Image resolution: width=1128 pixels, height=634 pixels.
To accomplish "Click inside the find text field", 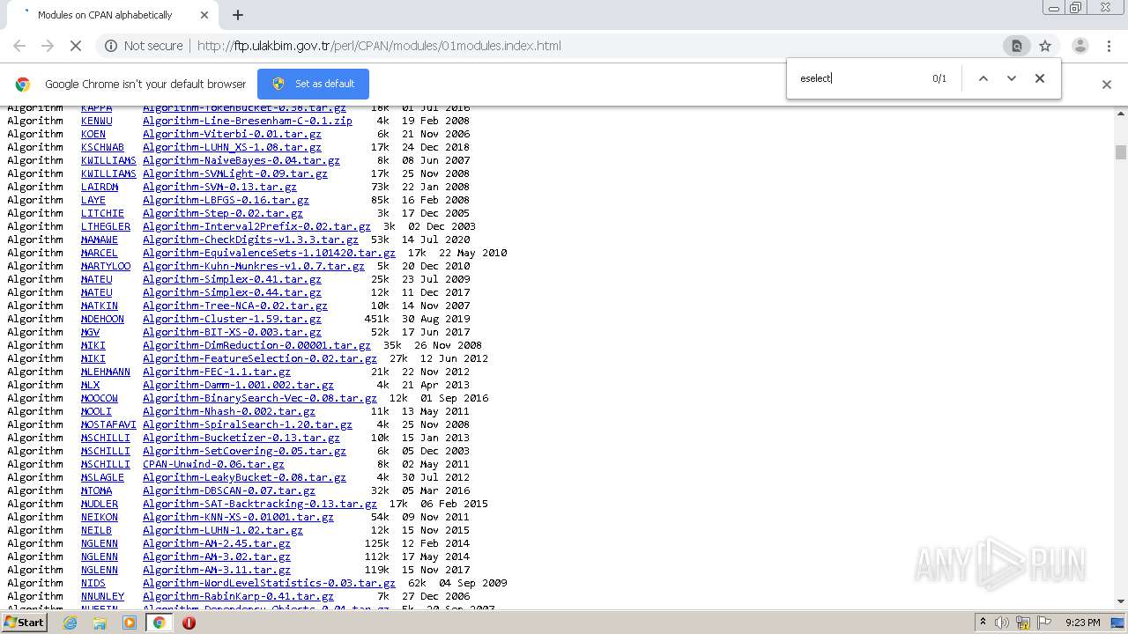I will 859,78.
